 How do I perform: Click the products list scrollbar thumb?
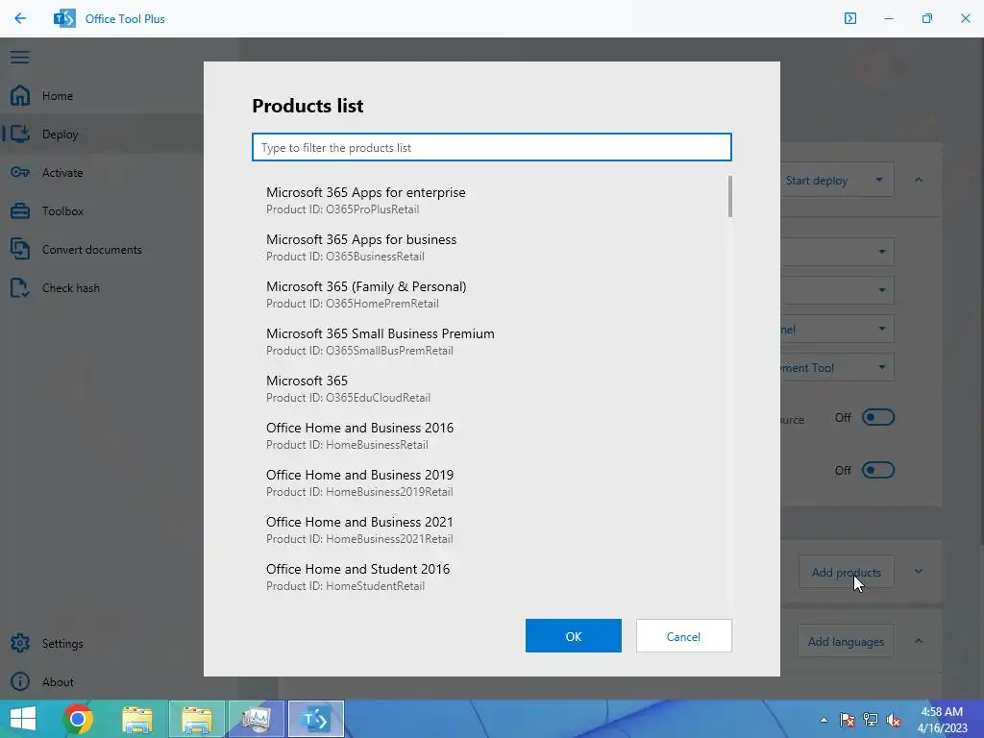pos(730,196)
